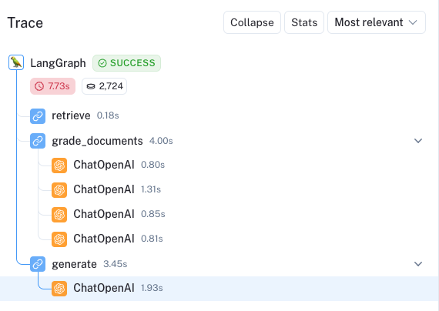Image resolution: width=439 pixels, height=311 pixels.
Task: Open the Most relevant sort dropdown
Action: (377, 22)
